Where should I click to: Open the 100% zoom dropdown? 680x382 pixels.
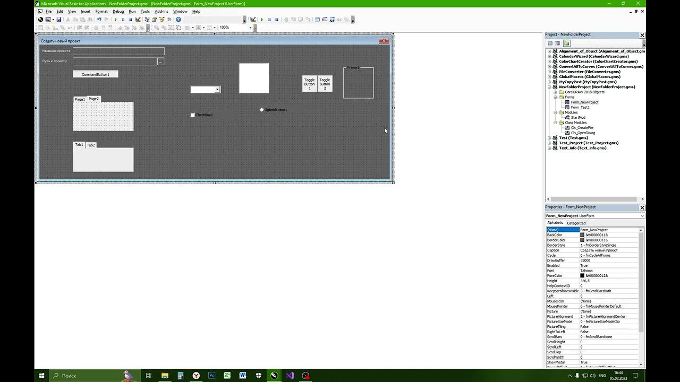[x=250, y=28]
